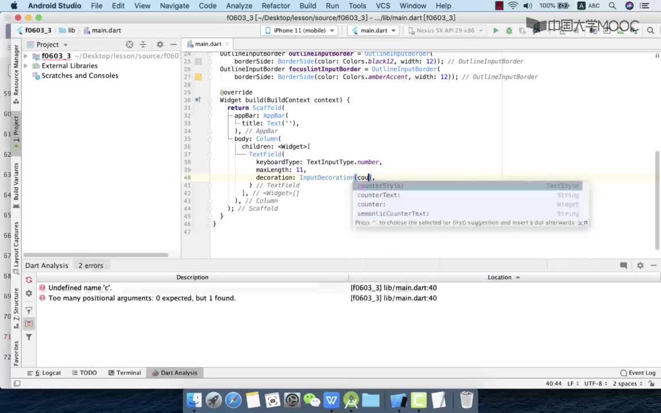
Task: Open the iPhone 11 (mobile) device dropdown
Action: pyautogui.click(x=299, y=30)
